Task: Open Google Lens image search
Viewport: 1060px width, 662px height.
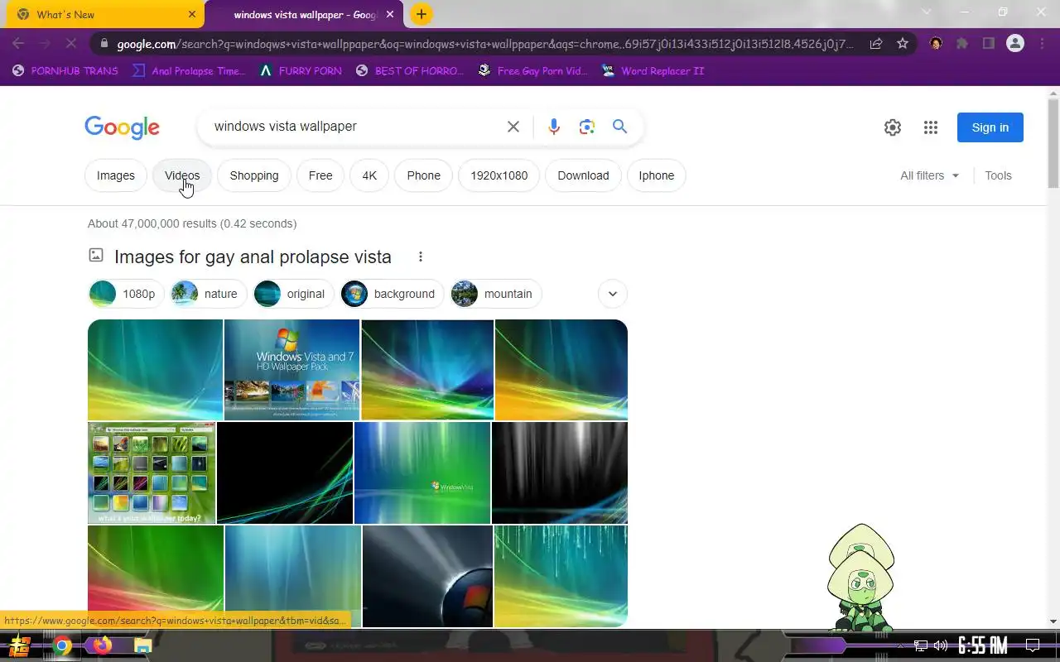Action: 587,127
